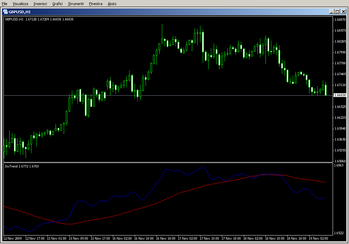Image resolution: width=349 pixels, height=244 pixels.
Task: Click the 1.67990 price scale label
Action: click(x=340, y=52)
